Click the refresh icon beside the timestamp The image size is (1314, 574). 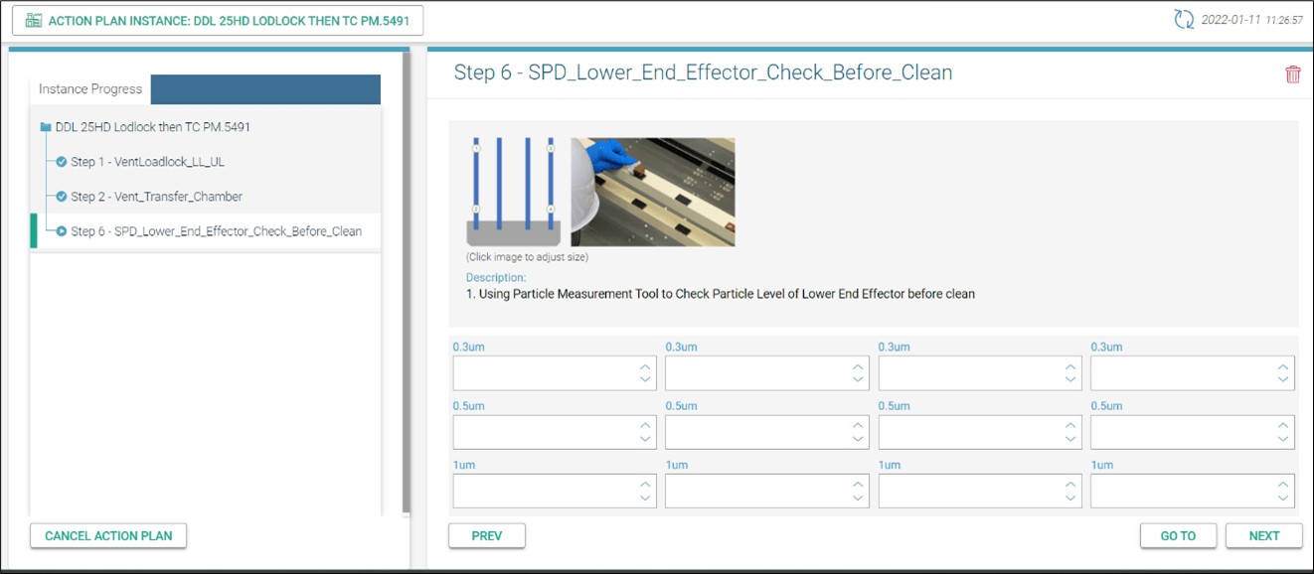point(1184,19)
